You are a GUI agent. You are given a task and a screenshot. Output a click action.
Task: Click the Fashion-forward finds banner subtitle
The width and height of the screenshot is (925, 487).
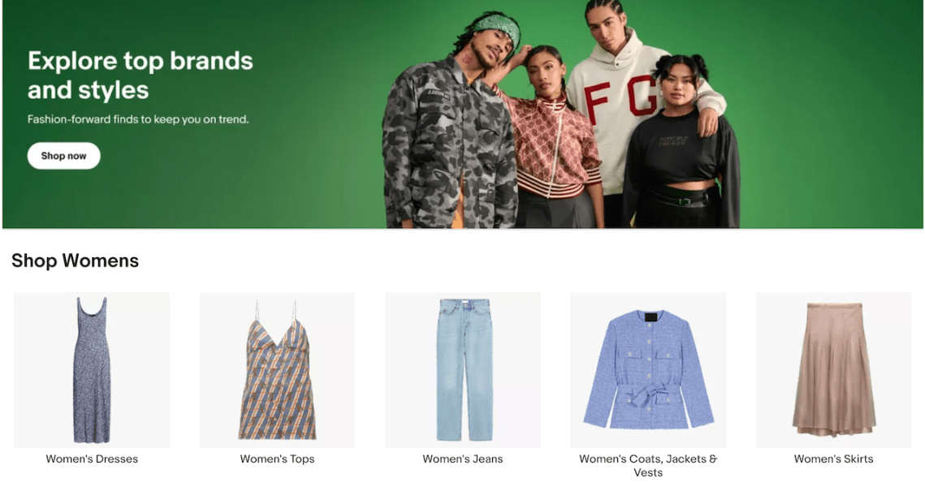tap(138, 119)
